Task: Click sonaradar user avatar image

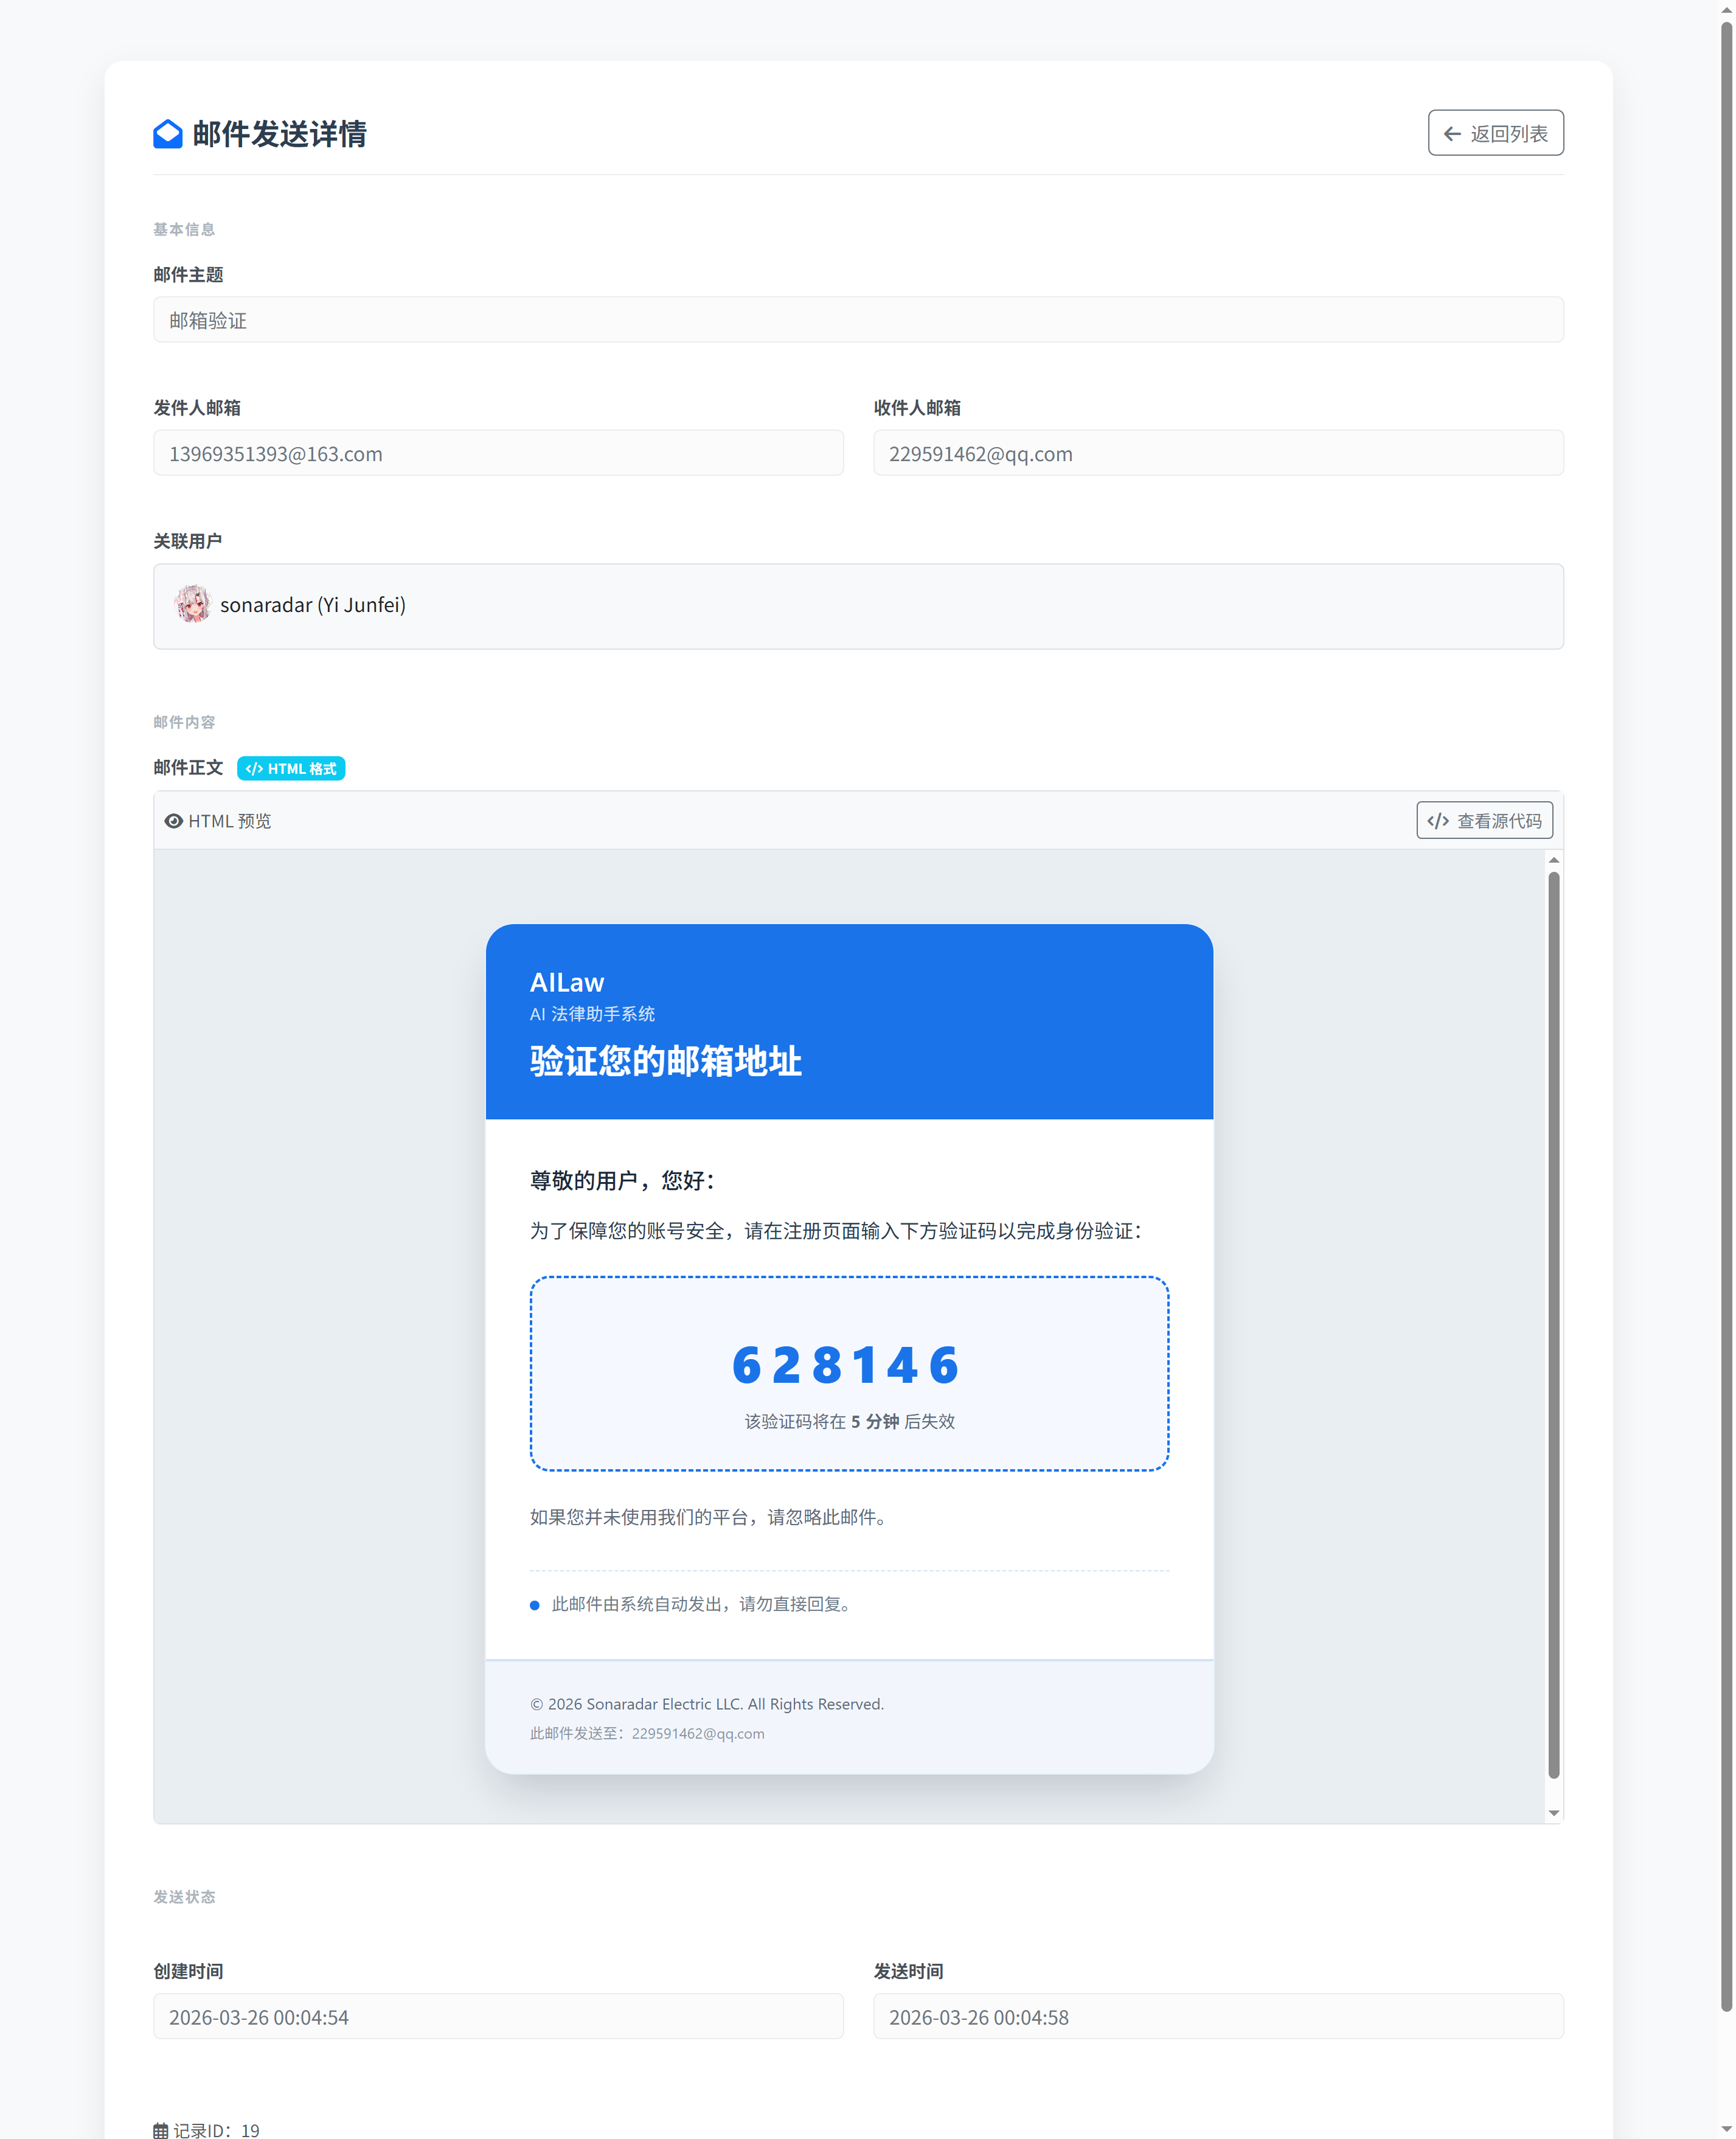Action: (193, 605)
